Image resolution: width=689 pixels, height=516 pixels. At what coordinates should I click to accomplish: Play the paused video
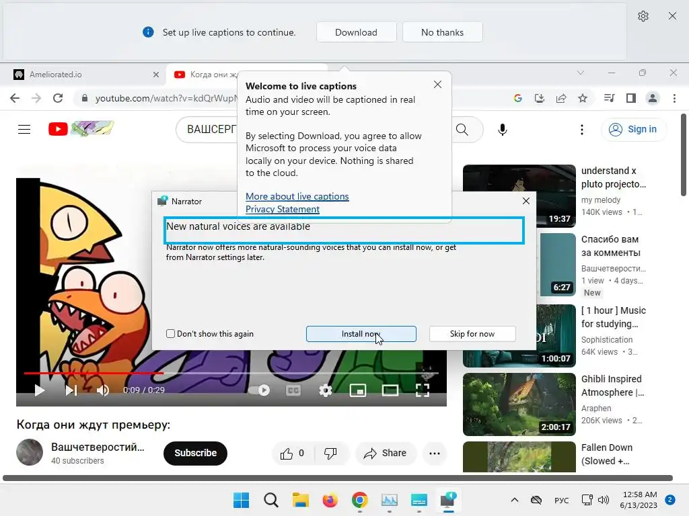click(x=40, y=390)
